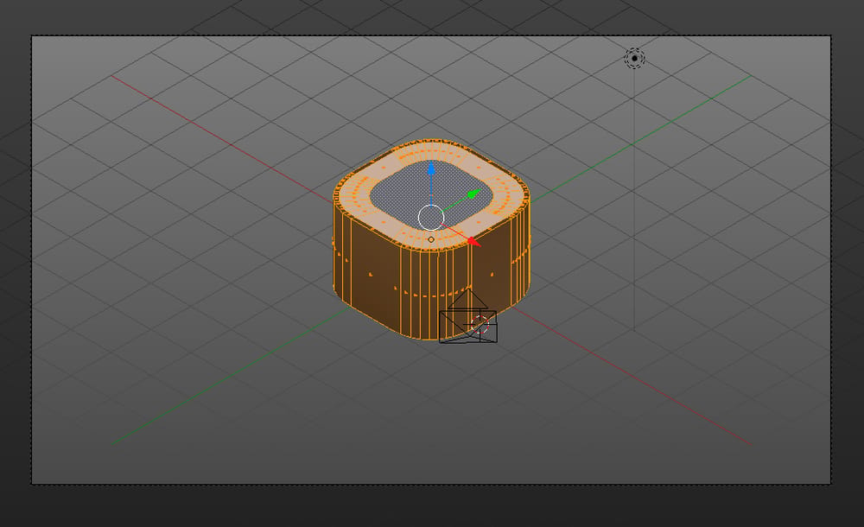Viewport: 864px width, 527px height.
Task: Click the blue Z-axis gizmo arrow
Action: click(431, 168)
